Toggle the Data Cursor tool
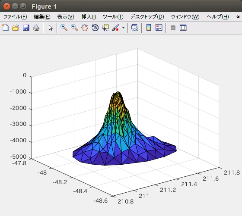Image resolution: width=242 pixels, height=216 pixels. [105, 28]
